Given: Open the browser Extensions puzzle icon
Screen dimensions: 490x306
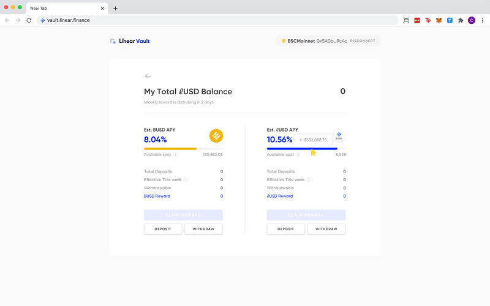Looking at the screenshot, I should click(461, 20).
